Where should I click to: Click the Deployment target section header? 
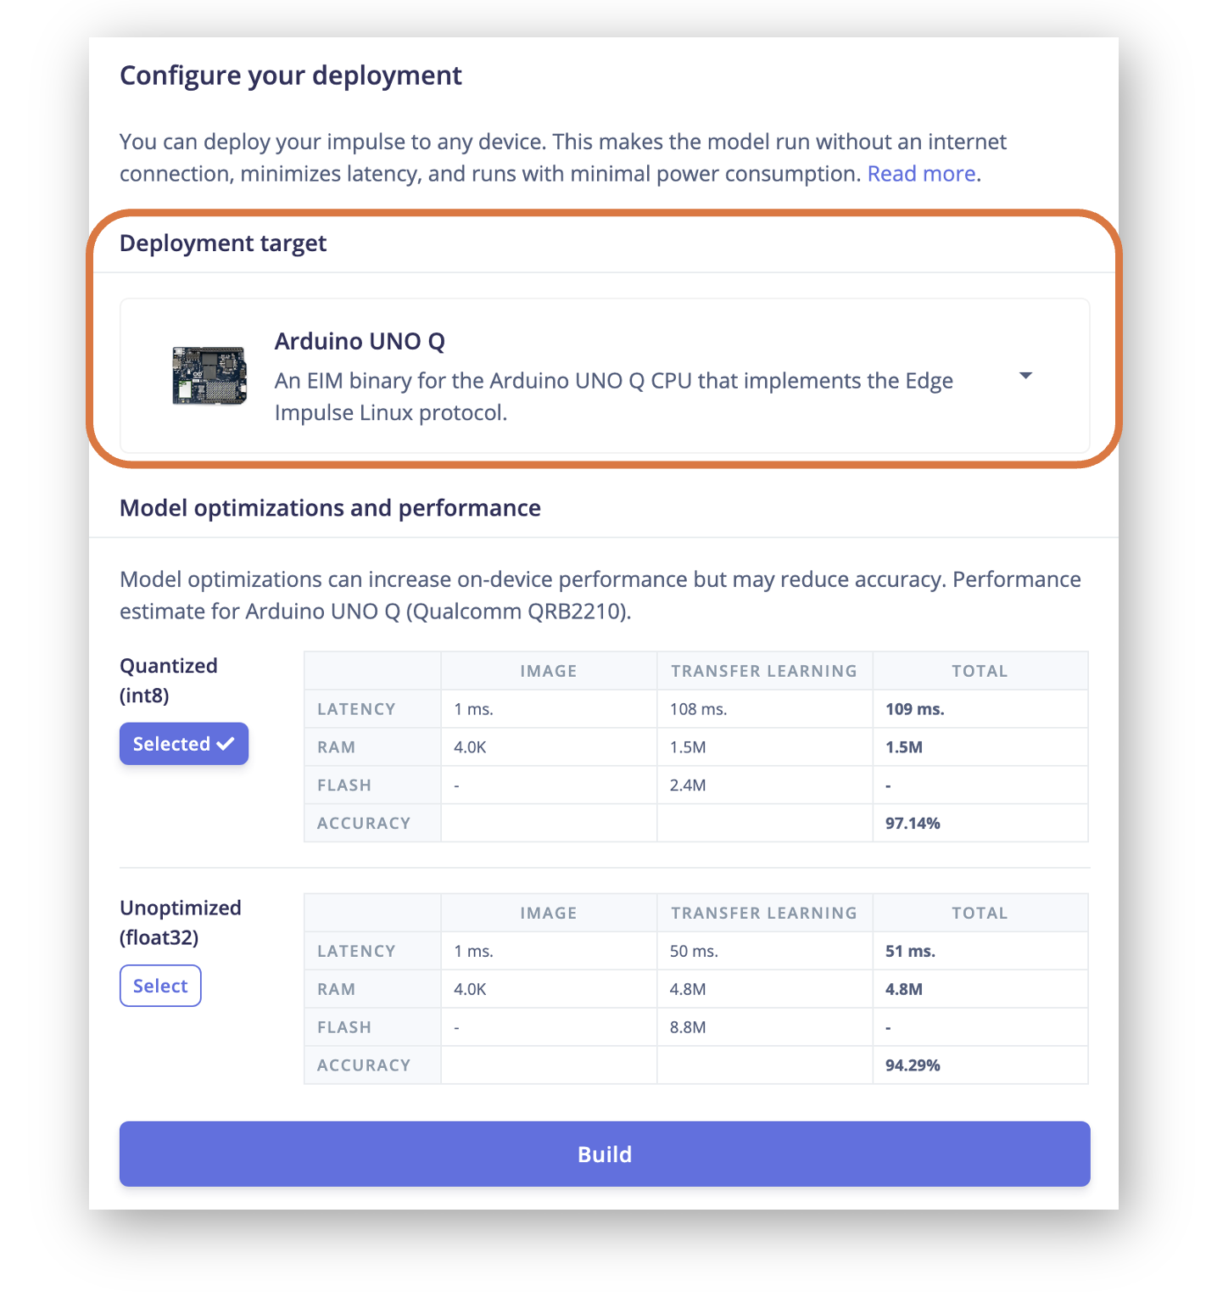[x=223, y=243]
